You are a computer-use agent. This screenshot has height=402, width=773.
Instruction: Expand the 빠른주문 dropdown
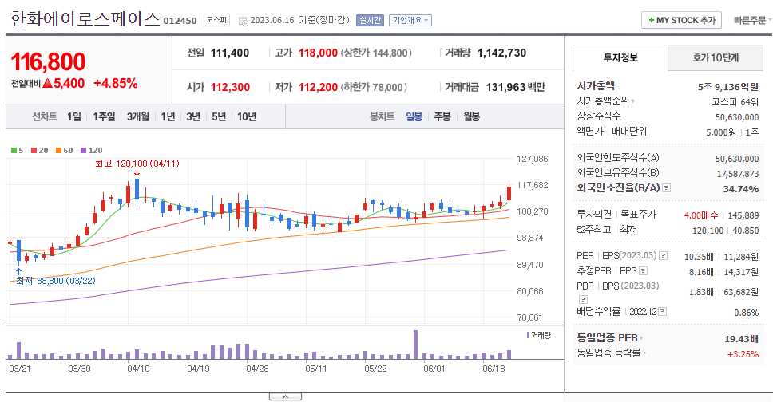[x=751, y=20]
